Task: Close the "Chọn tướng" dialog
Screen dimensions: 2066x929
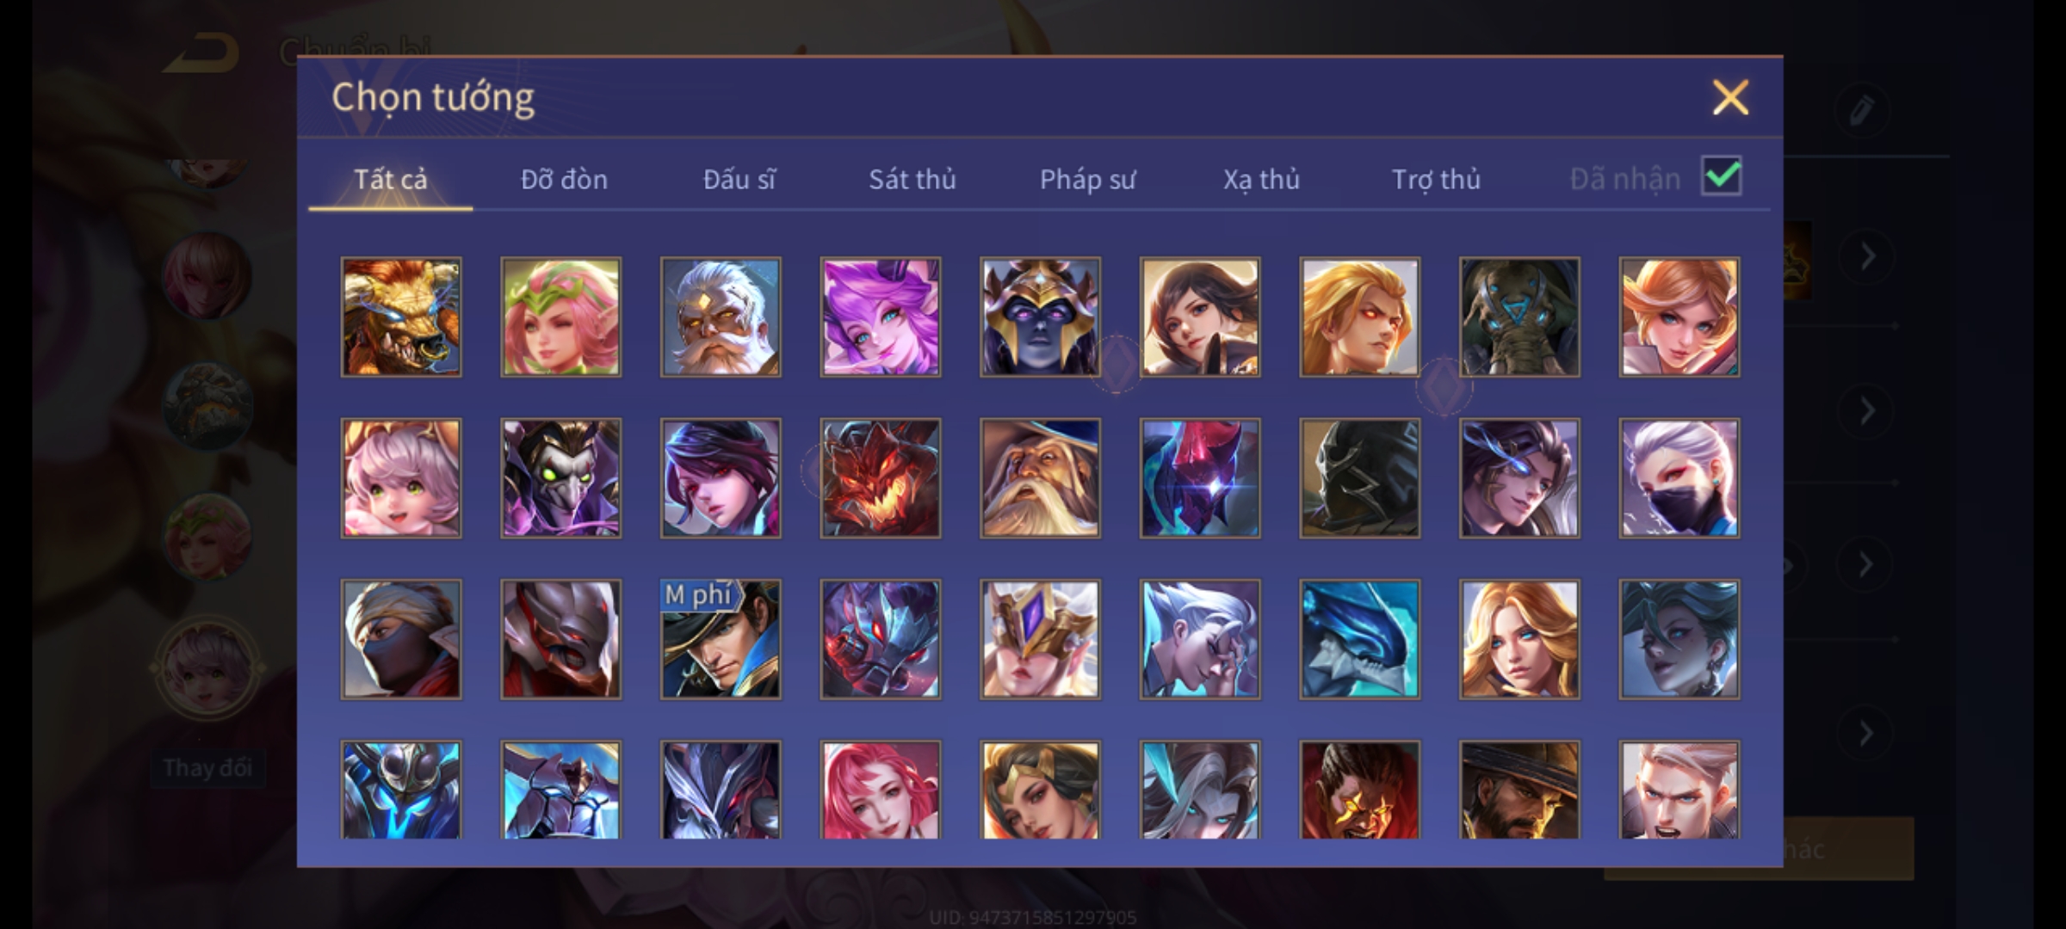Action: click(x=1730, y=97)
